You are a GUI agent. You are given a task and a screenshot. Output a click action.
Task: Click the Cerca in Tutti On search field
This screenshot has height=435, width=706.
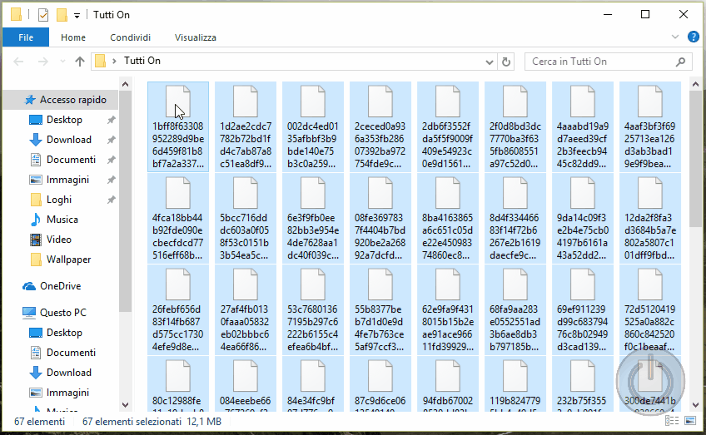click(599, 62)
